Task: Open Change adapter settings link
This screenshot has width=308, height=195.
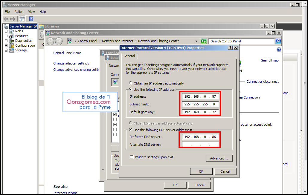Action: (71, 63)
